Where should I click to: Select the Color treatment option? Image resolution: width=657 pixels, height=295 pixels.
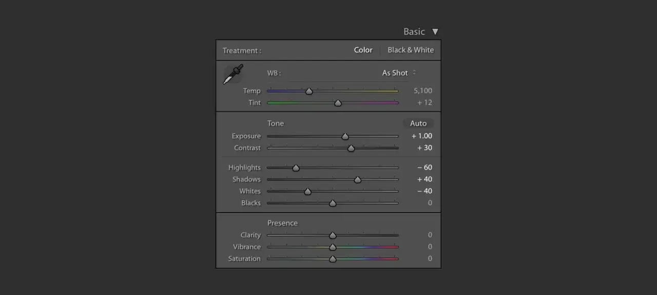[x=363, y=50]
